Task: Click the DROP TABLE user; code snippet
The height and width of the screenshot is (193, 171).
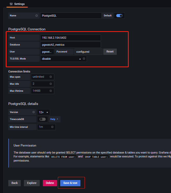Action: coord(96,157)
